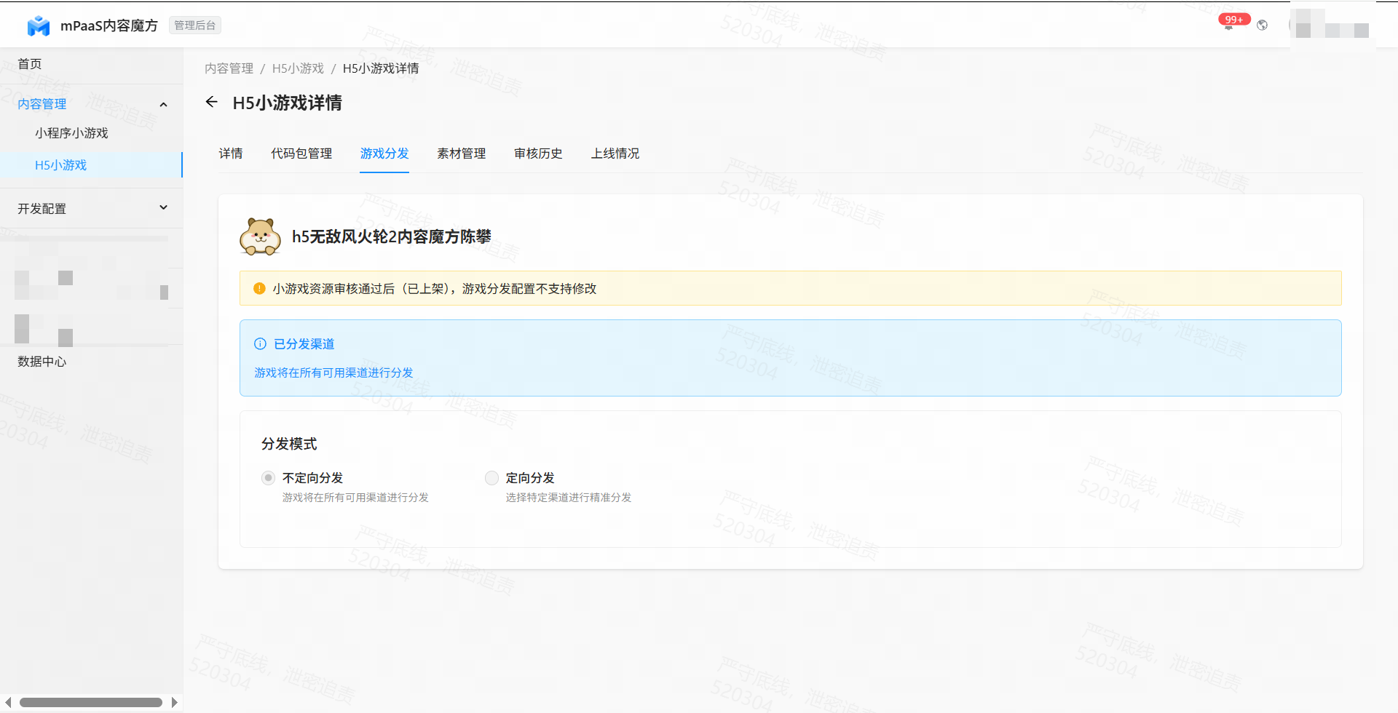This screenshot has height=713, width=1398.
Task: Collapse the 内容管理 menu chevron
Action: coord(164,105)
